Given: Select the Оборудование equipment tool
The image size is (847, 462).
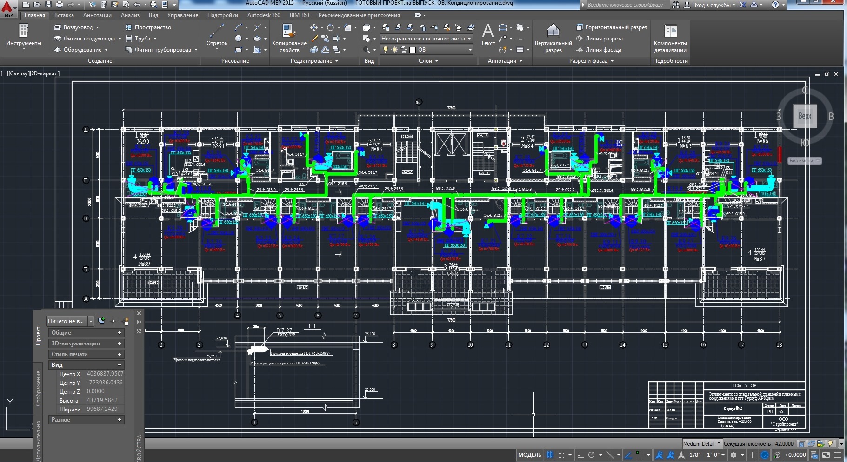Looking at the screenshot, I should click(81, 50).
